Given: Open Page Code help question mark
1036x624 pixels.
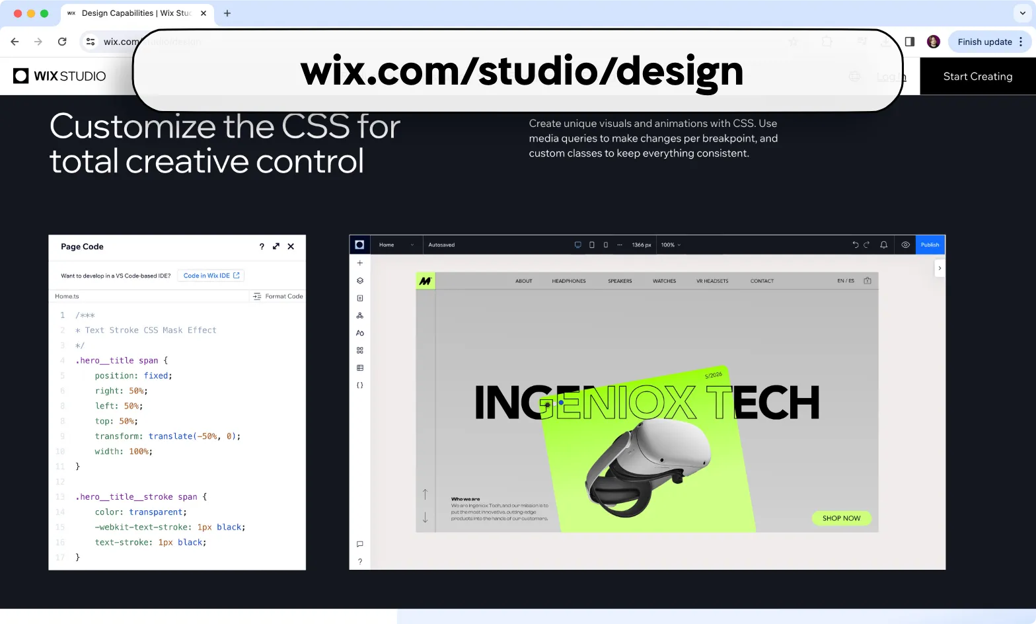Looking at the screenshot, I should pyautogui.click(x=262, y=247).
